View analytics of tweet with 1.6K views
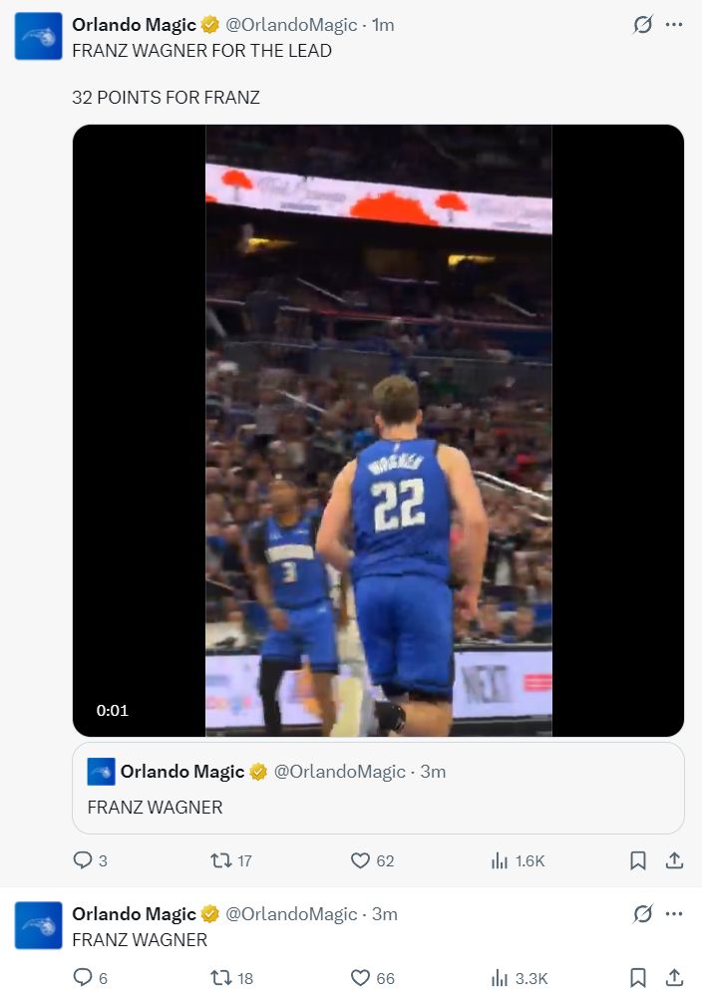Viewport: 702px width, 1002px height. click(x=501, y=860)
